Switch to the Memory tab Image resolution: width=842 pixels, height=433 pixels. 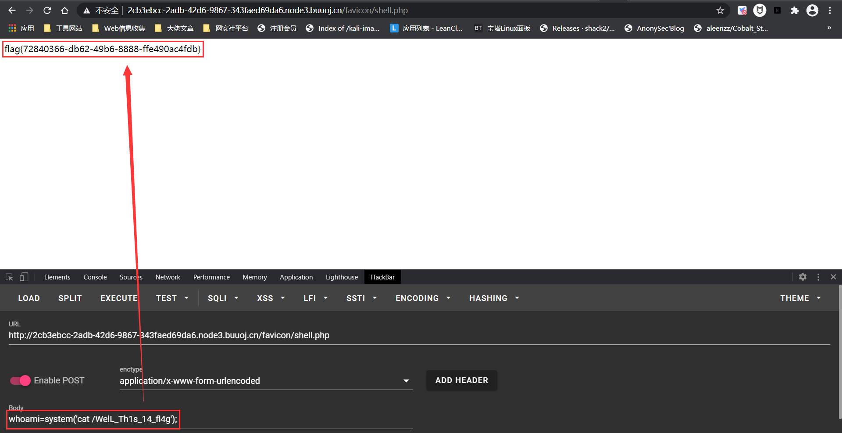[254, 277]
